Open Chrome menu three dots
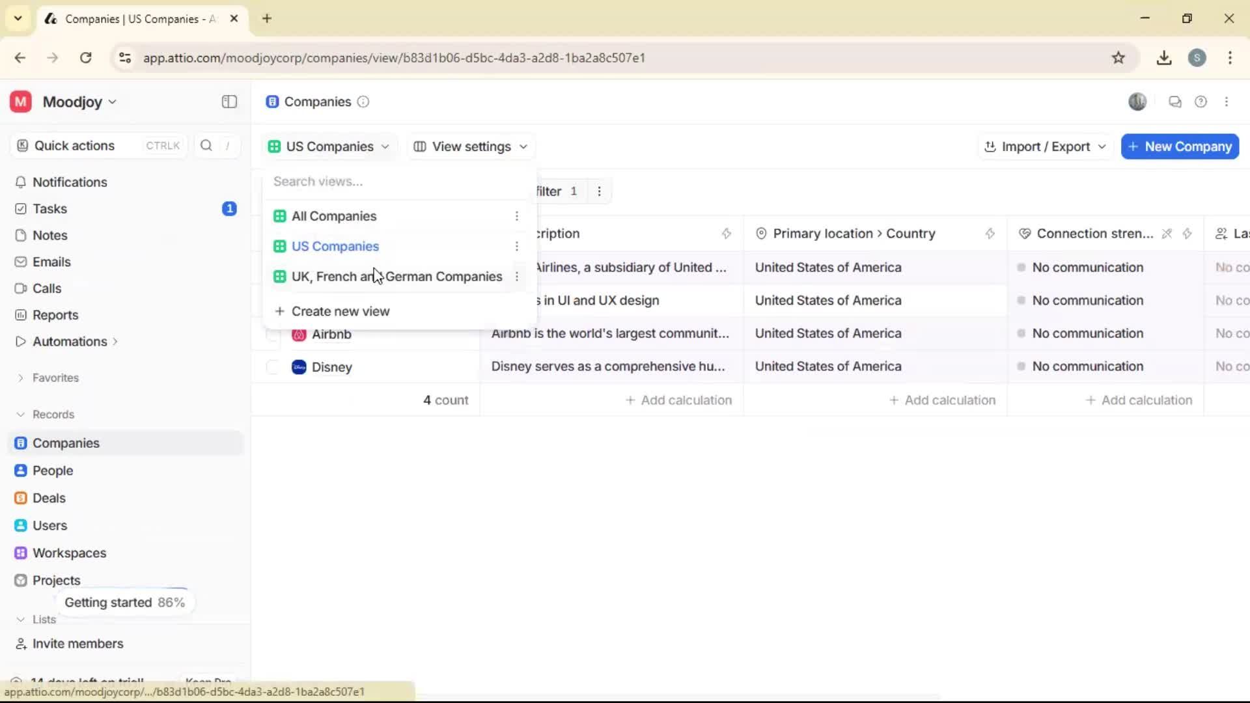 pos(1230,58)
